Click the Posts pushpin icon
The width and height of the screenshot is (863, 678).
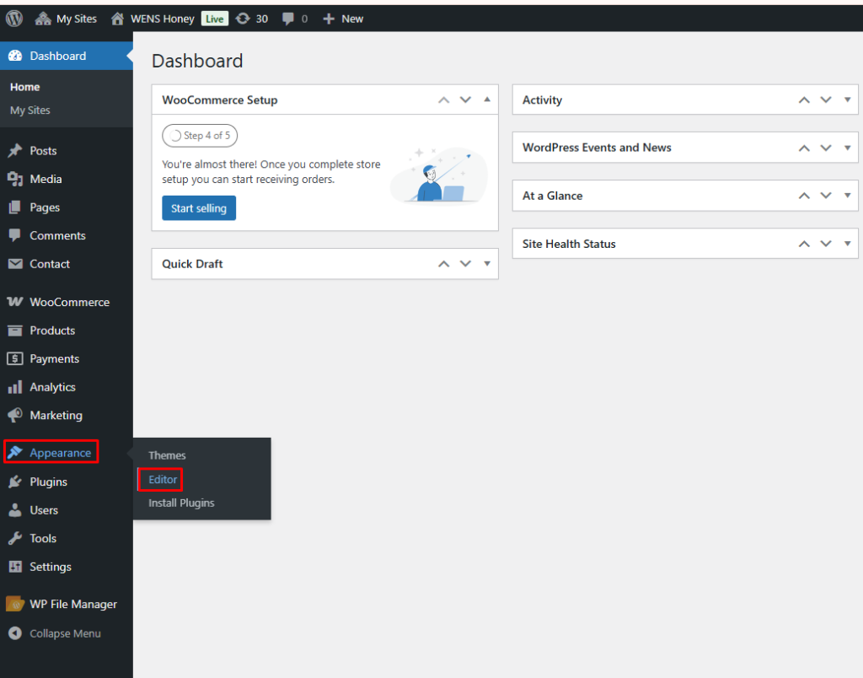tap(15, 150)
